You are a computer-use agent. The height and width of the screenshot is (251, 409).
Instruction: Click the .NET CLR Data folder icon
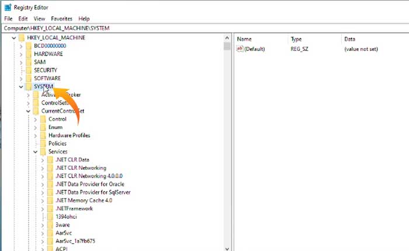[50, 160]
